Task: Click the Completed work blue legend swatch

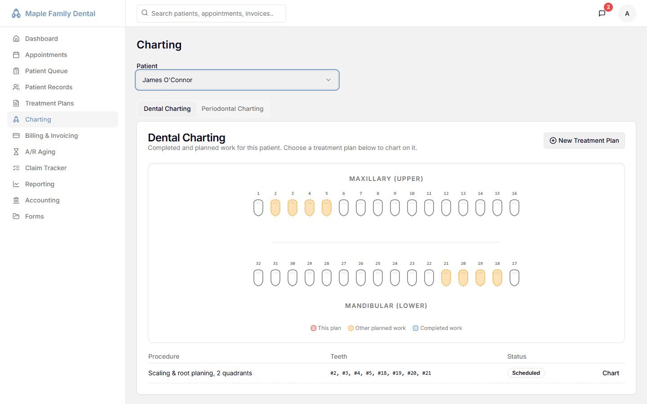Action: [416, 328]
